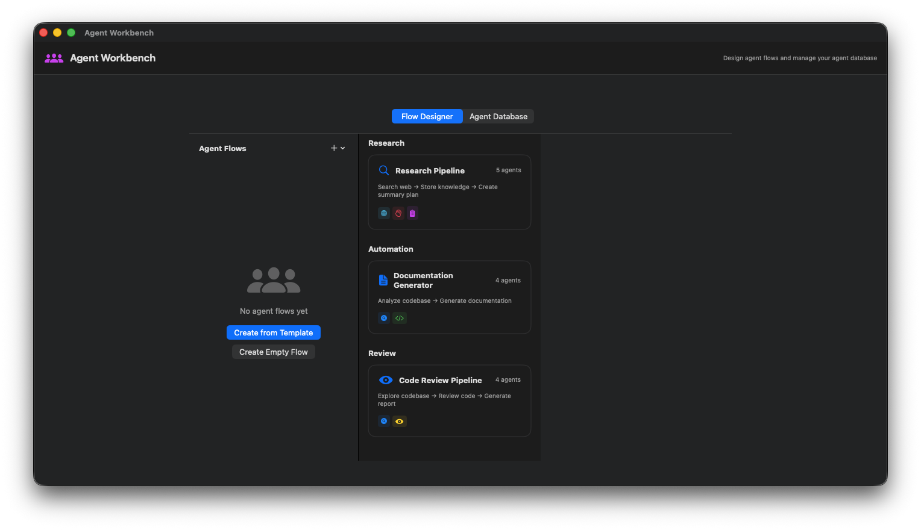Open the add-flow dropdown beside Agent Flows

[338, 148]
